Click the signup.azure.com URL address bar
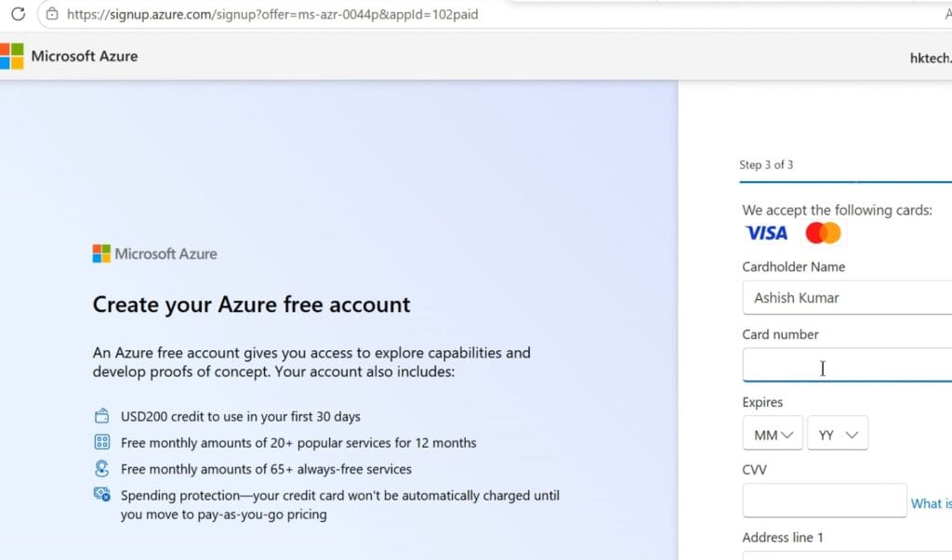Viewport: 952px width, 560px height. point(272,14)
